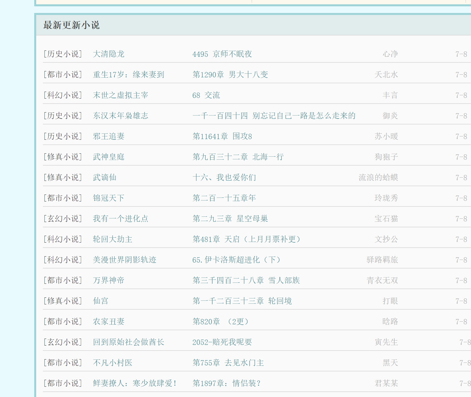Open chapter 第二百一十五章年

pyautogui.click(x=224, y=198)
